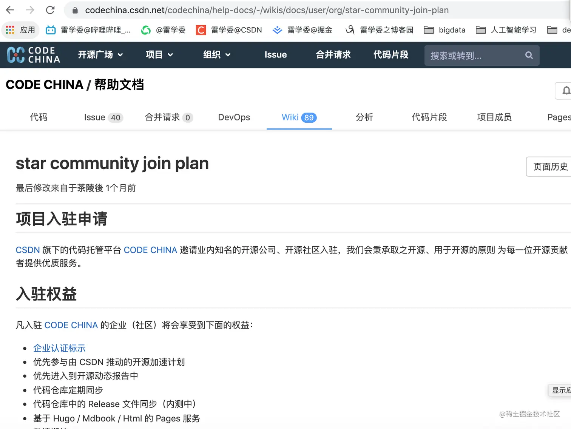Open the CODE CHINA home logo
The image size is (571, 429).
33,55
